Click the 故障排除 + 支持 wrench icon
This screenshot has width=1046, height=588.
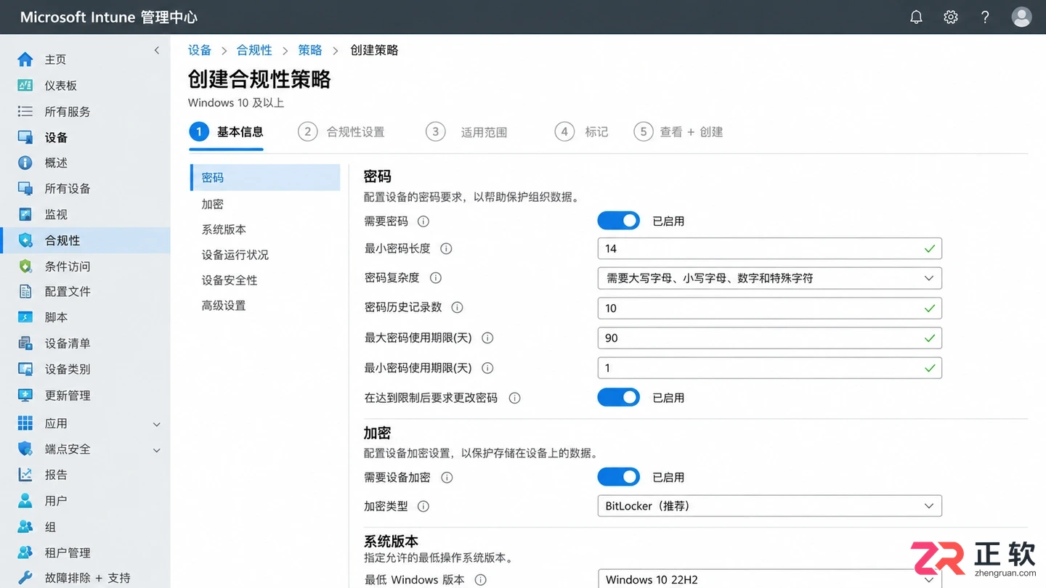tap(25, 578)
